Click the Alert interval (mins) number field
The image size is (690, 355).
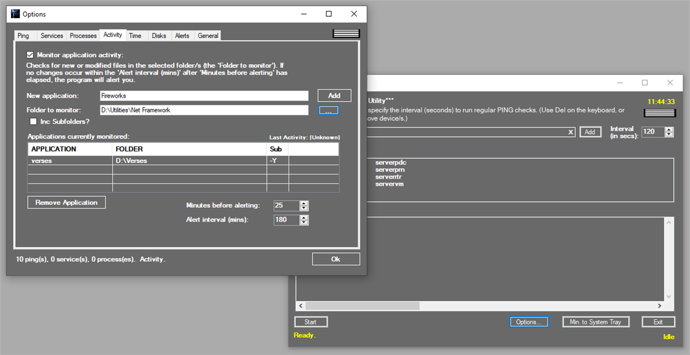pyautogui.click(x=287, y=219)
